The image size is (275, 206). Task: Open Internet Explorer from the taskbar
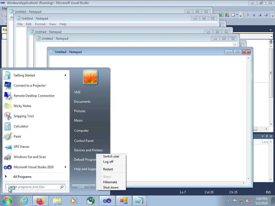point(24,201)
